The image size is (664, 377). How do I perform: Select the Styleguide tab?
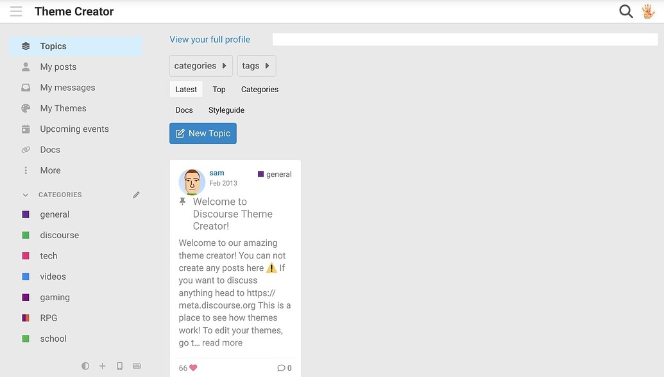226,110
